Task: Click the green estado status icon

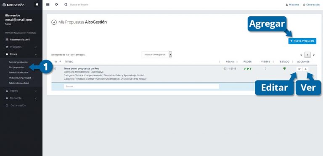Action: coord(284,68)
